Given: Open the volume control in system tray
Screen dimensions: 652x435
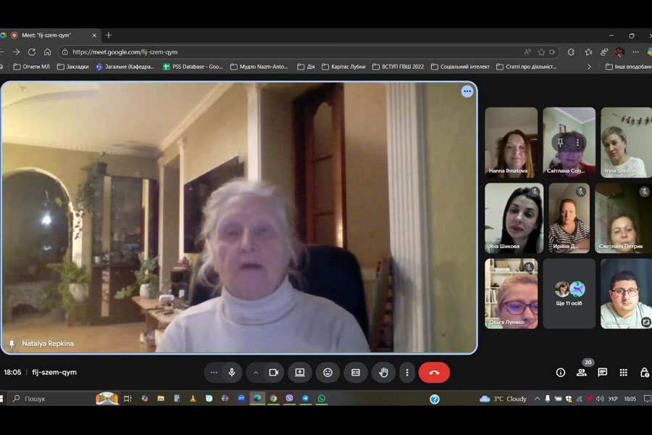Looking at the screenshot, I should coord(600,399).
